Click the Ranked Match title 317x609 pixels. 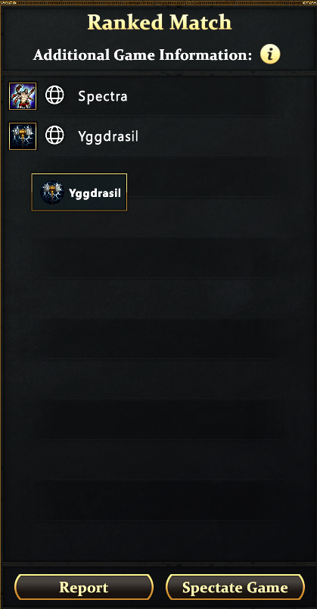(159, 23)
